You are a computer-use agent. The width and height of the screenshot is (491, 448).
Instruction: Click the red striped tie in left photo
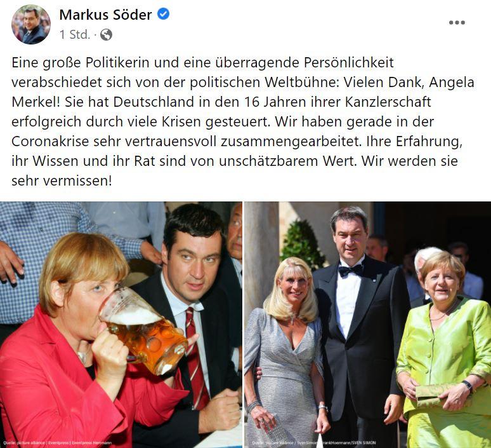196,358
